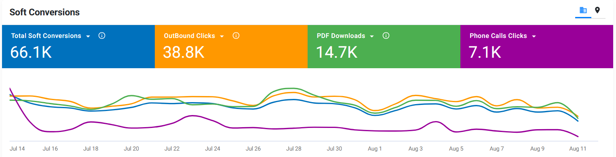Click the 66.1K total value

(x=31, y=52)
